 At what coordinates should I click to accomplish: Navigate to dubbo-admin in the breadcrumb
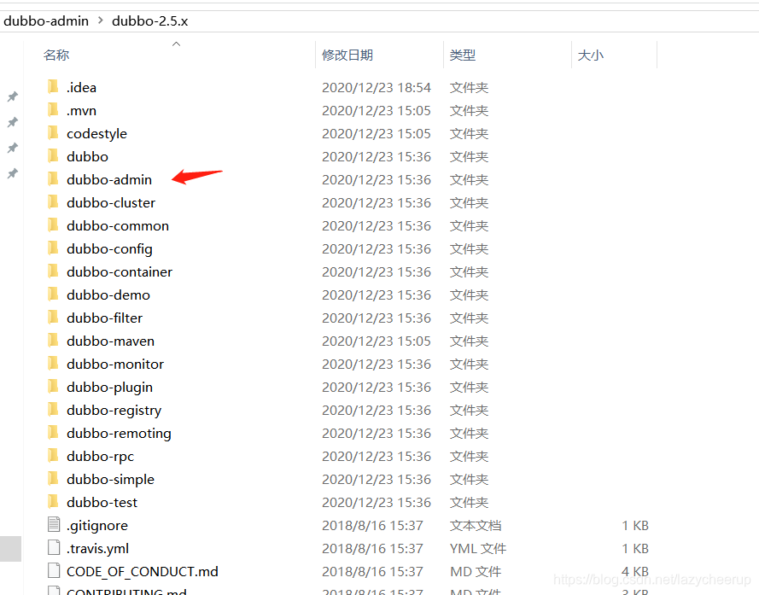46,20
